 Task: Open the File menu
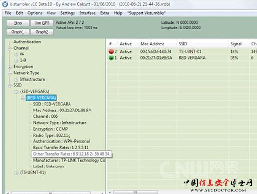pyautogui.click(x=8, y=13)
